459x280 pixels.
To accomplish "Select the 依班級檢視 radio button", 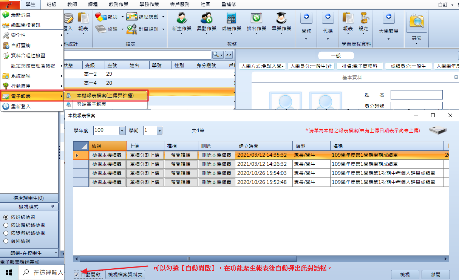I will tap(6, 217).
